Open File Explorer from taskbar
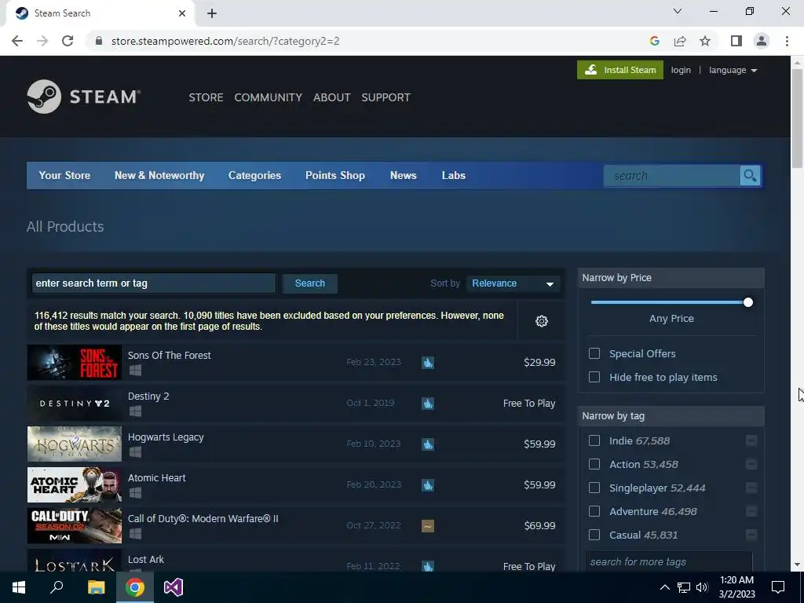The height and width of the screenshot is (603, 804). [x=96, y=587]
